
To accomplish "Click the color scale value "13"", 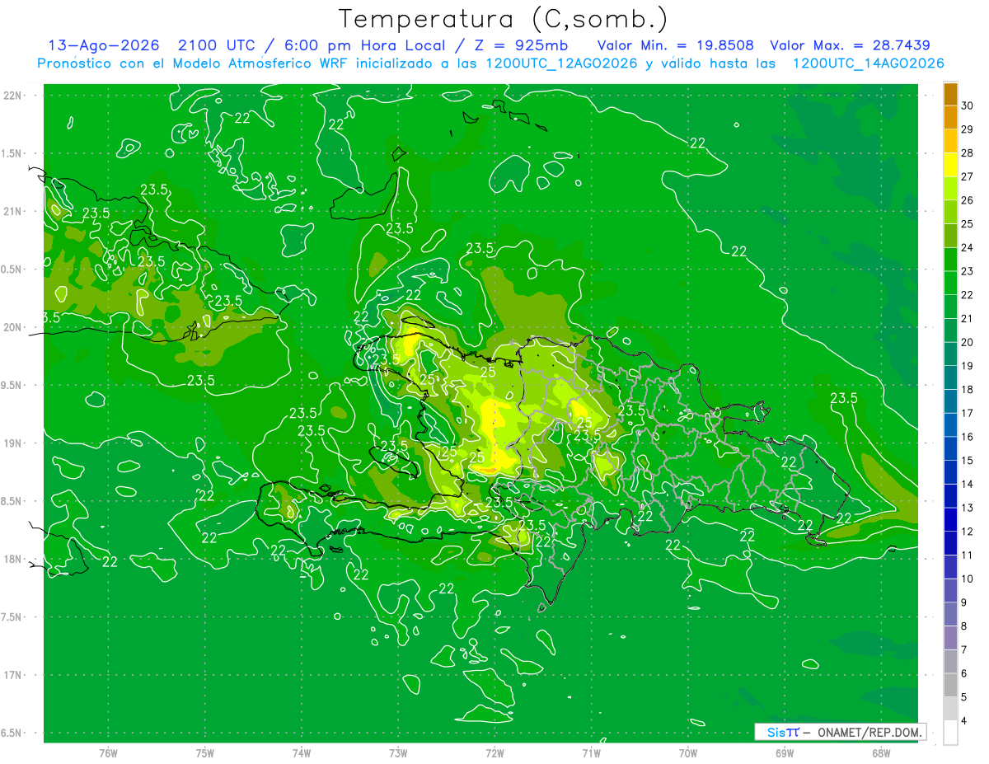I will coord(968,508).
